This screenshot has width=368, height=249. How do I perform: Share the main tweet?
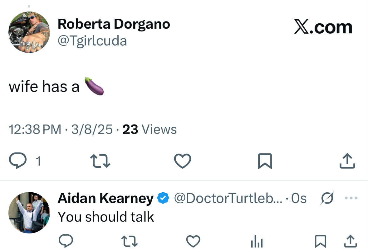[x=347, y=161]
